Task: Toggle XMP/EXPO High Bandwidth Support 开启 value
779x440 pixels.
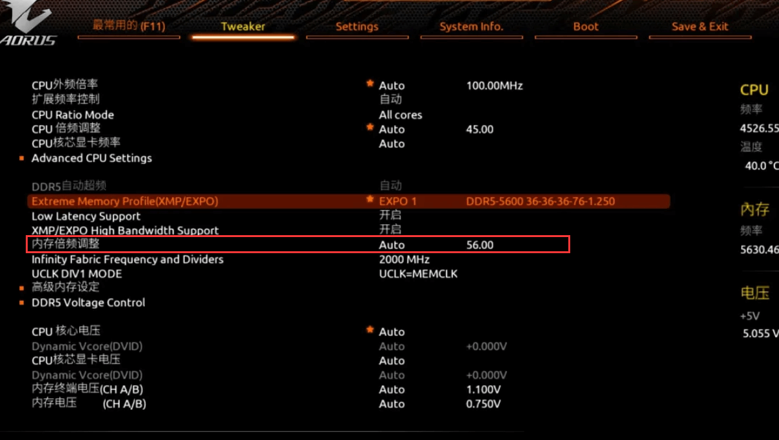Action: point(390,230)
